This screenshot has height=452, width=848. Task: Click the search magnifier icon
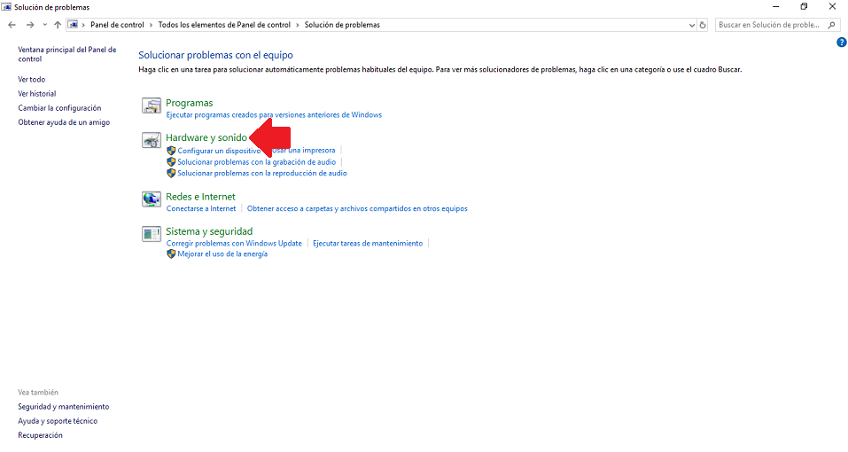point(832,25)
